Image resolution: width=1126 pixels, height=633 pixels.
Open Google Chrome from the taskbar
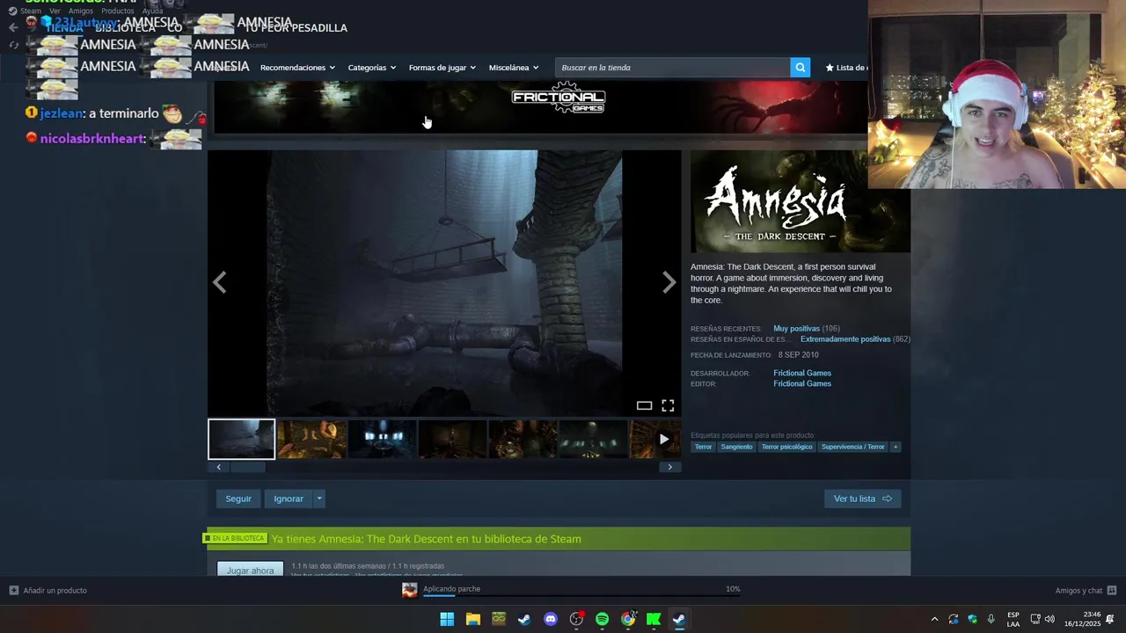pyautogui.click(x=628, y=619)
